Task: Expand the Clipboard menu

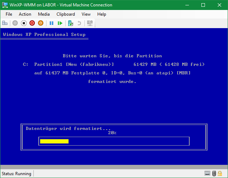Action: (x=66, y=14)
